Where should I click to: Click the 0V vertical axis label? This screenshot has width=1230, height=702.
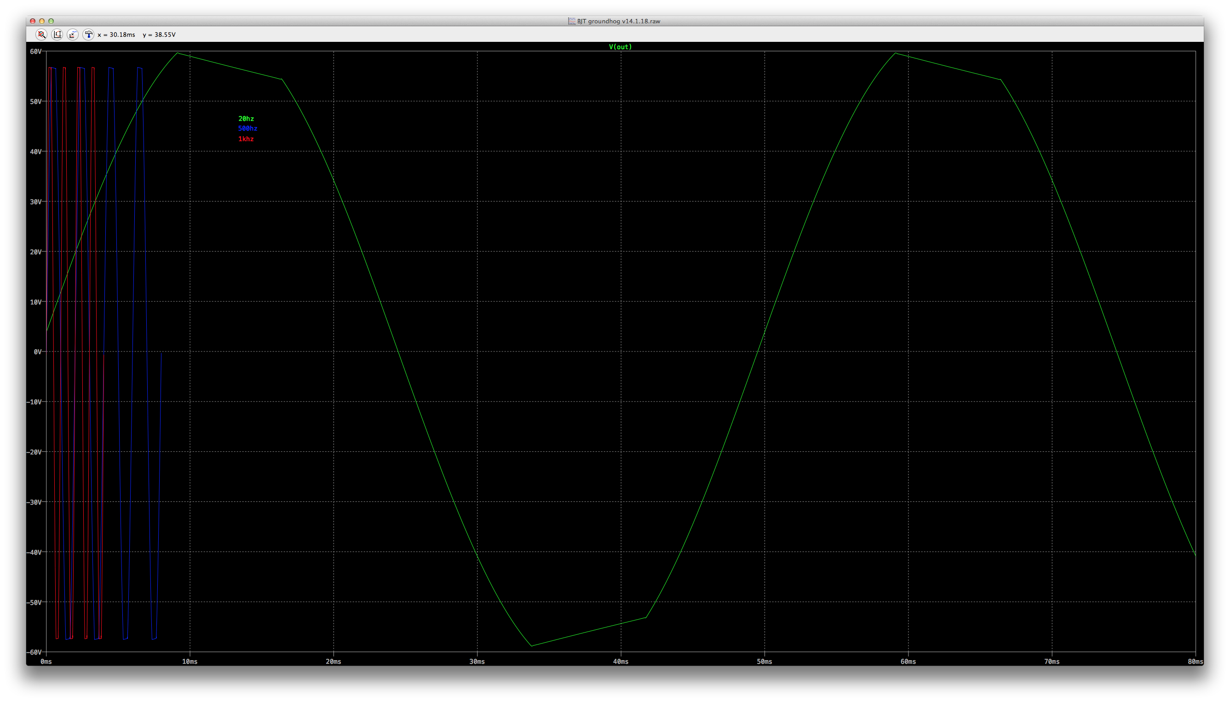tap(38, 352)
